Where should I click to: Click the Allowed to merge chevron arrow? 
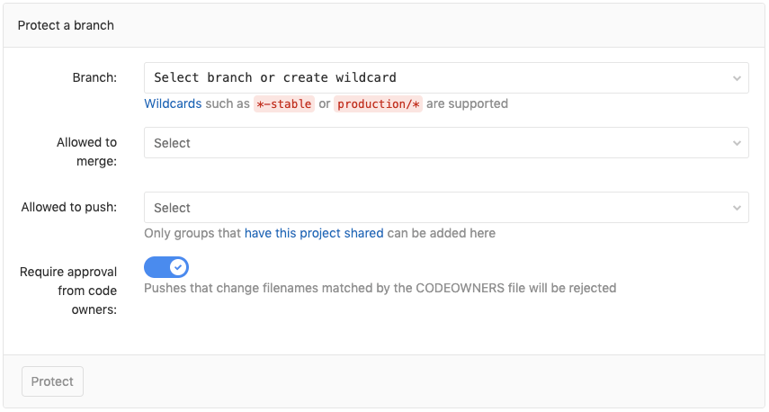tap(737, 143)
